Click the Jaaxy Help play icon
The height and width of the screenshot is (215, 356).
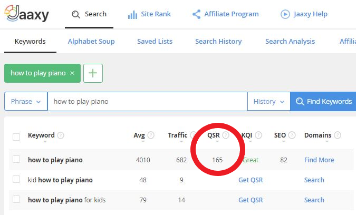[285, 14]
